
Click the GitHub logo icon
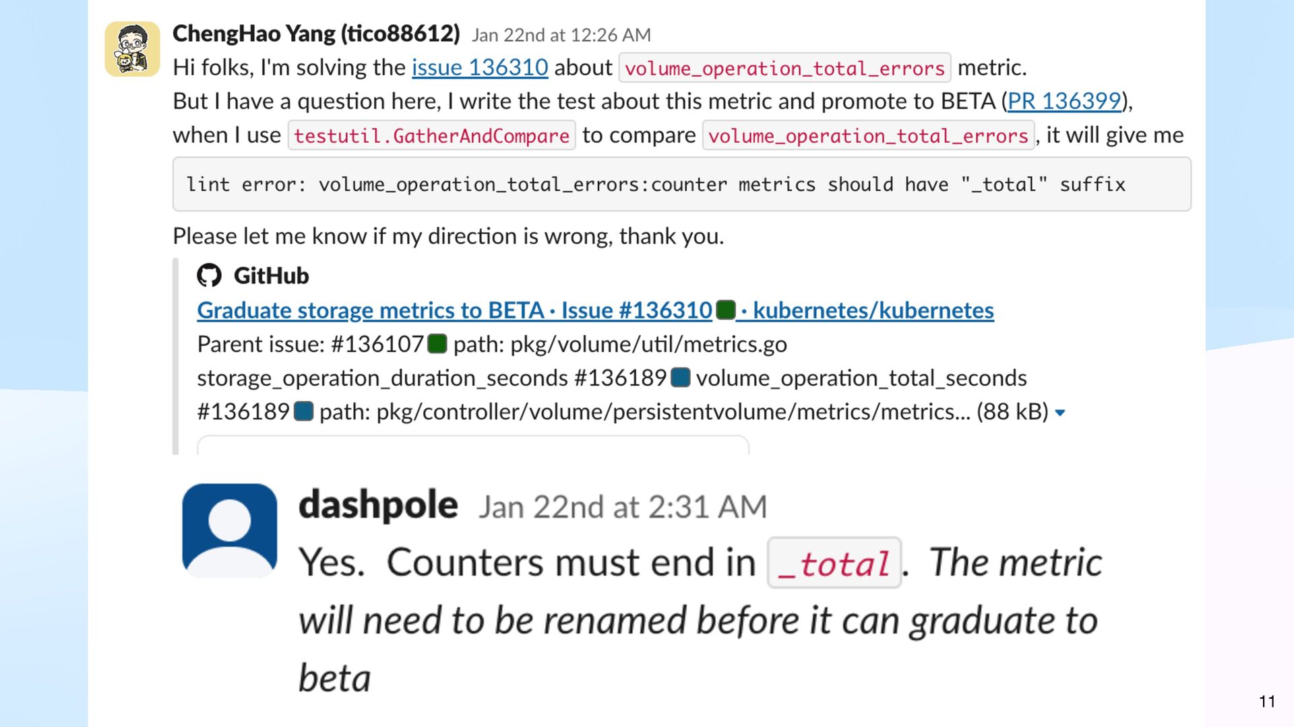[x=209, y=275]
